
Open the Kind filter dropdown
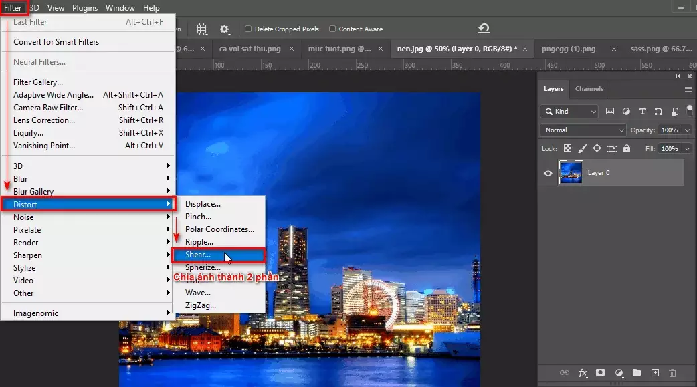pyautogui.click(x=568, y=111)
